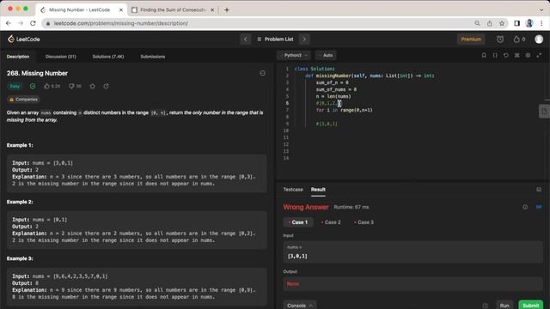Go to previous problem arrow
Image resolution: width=550 pixels, height=309 pixels.
246,39
